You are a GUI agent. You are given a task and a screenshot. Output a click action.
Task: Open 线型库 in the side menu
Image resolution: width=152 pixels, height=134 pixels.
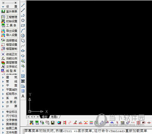click(9, 71)
